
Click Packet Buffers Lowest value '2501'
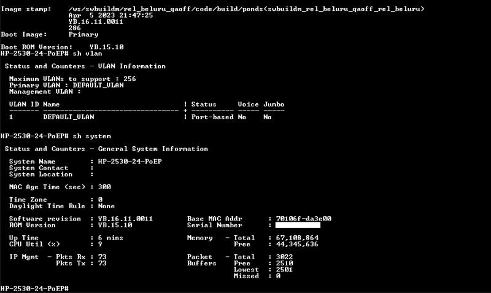284,270
